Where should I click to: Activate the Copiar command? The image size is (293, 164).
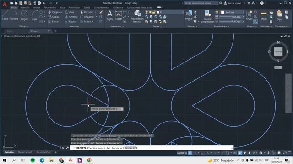[x=54, y=17]
